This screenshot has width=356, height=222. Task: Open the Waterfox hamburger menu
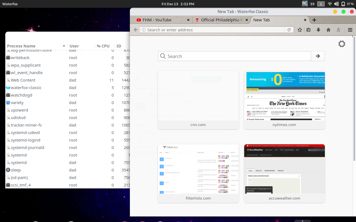click(x=350, y=29)
